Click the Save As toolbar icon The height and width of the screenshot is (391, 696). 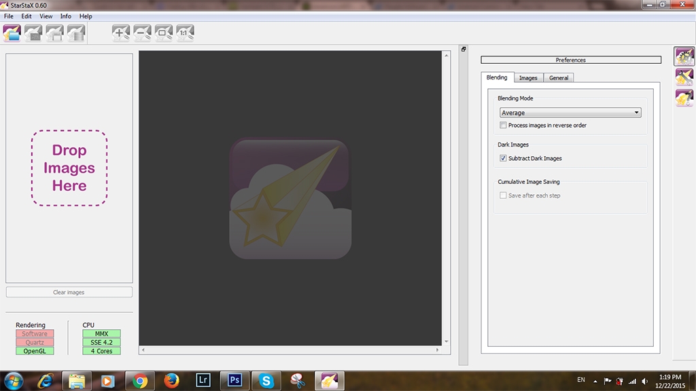click(54, 33)
